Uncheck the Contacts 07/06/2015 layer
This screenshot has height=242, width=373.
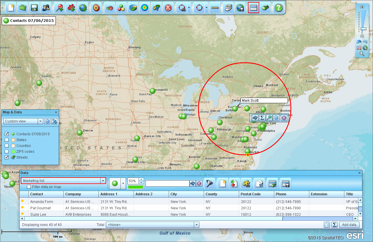click(x=6, y=134)
